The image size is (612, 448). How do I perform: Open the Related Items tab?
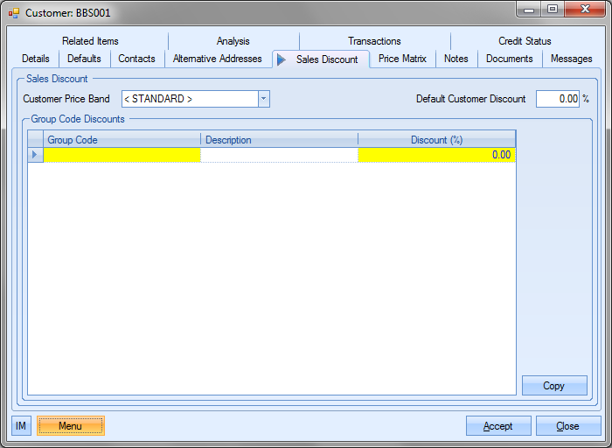tap(90, 41)
